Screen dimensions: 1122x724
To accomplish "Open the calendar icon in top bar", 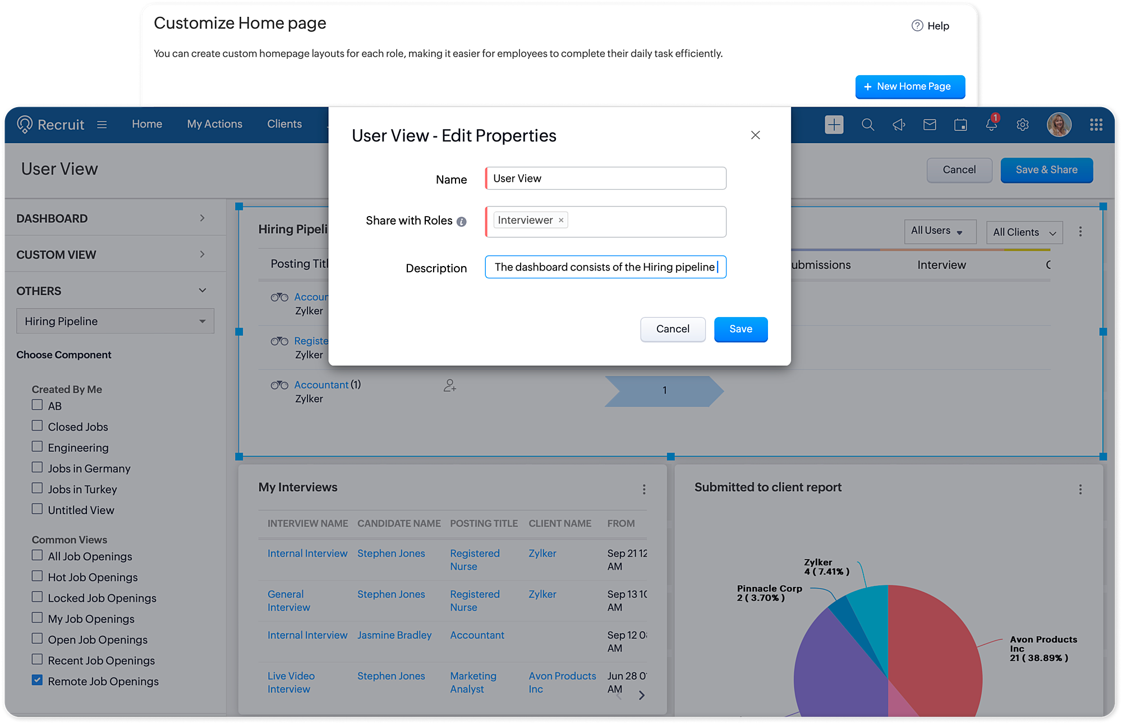I will coord(960,125).
